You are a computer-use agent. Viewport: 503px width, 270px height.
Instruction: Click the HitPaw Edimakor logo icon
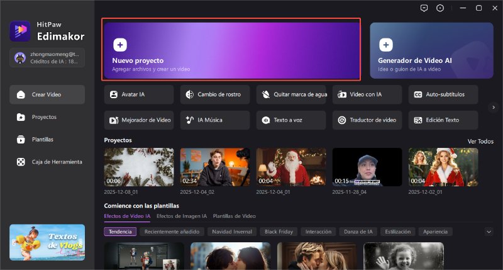point(20,31)
